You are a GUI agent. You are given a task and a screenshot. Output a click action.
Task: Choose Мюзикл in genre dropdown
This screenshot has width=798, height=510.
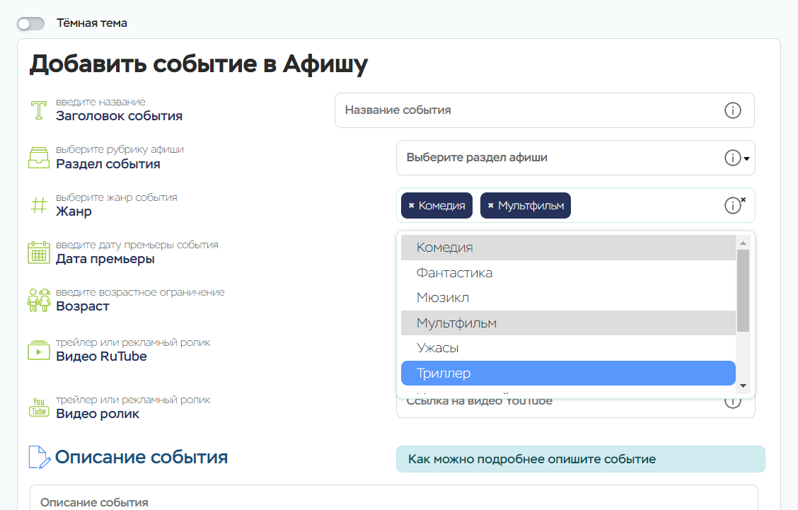[x=568, y=298]
